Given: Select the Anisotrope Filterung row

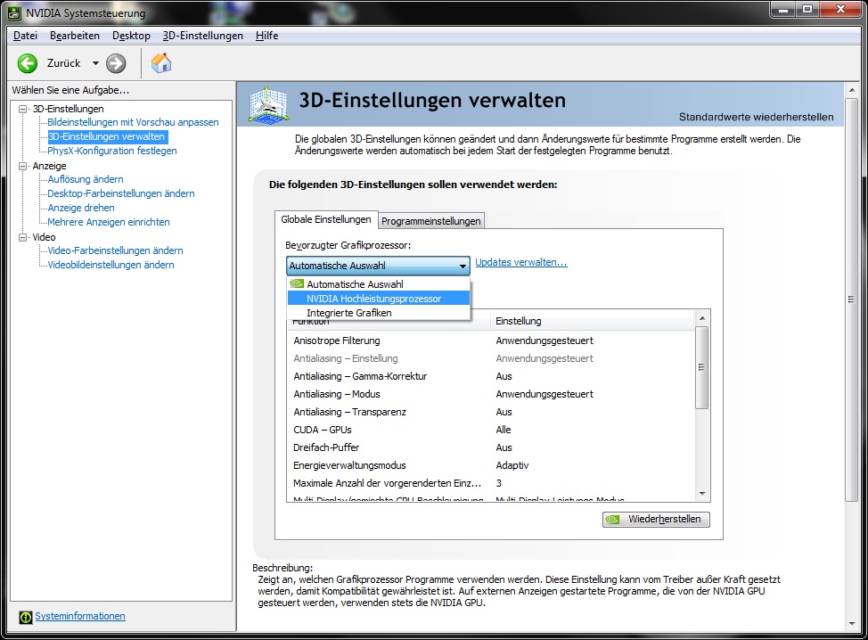Looking at the screenshot, I should coord(491,341).
